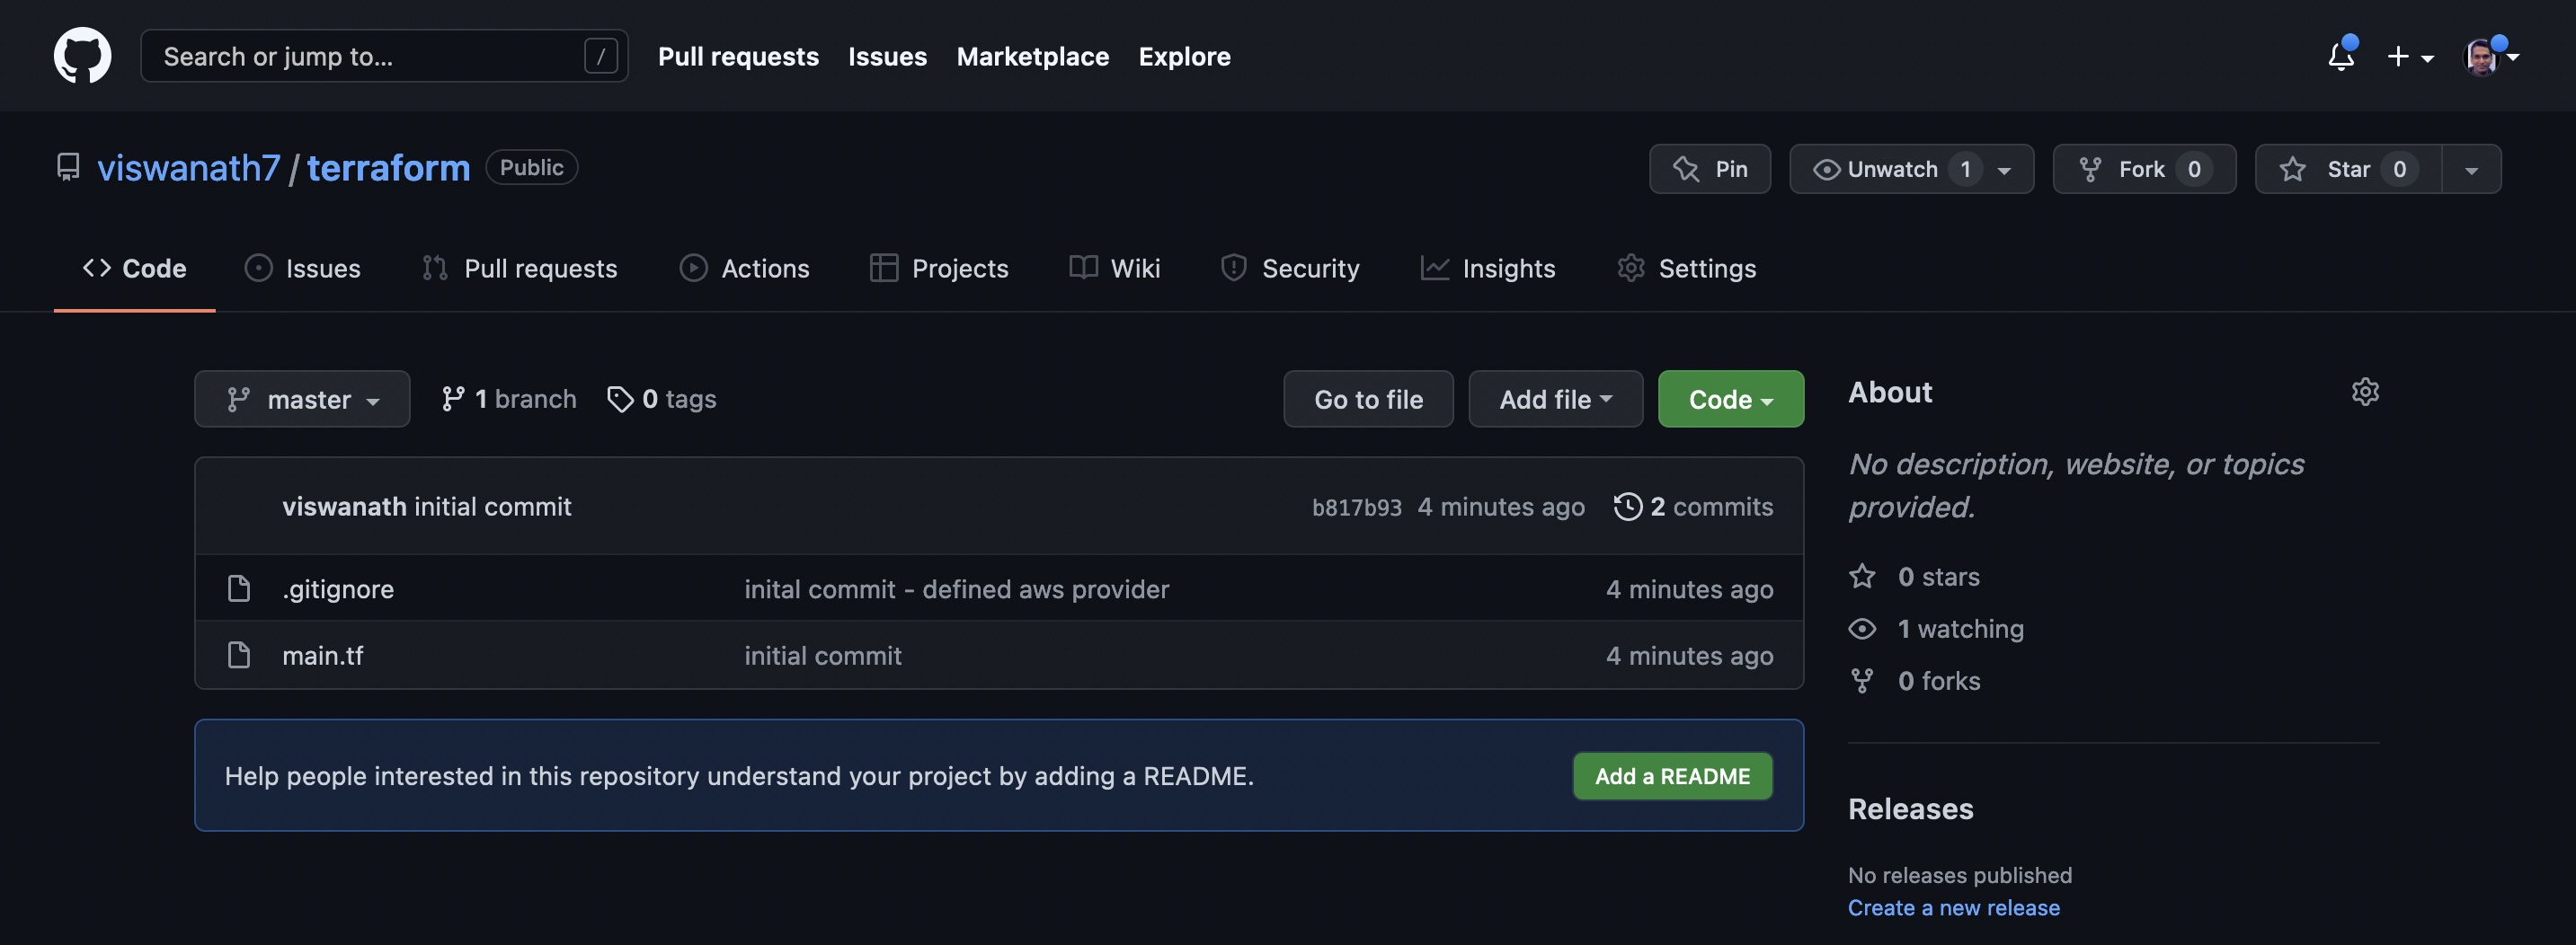2576x945 pixels.
Task: Click Create a new release
Action: point(1953,908)
